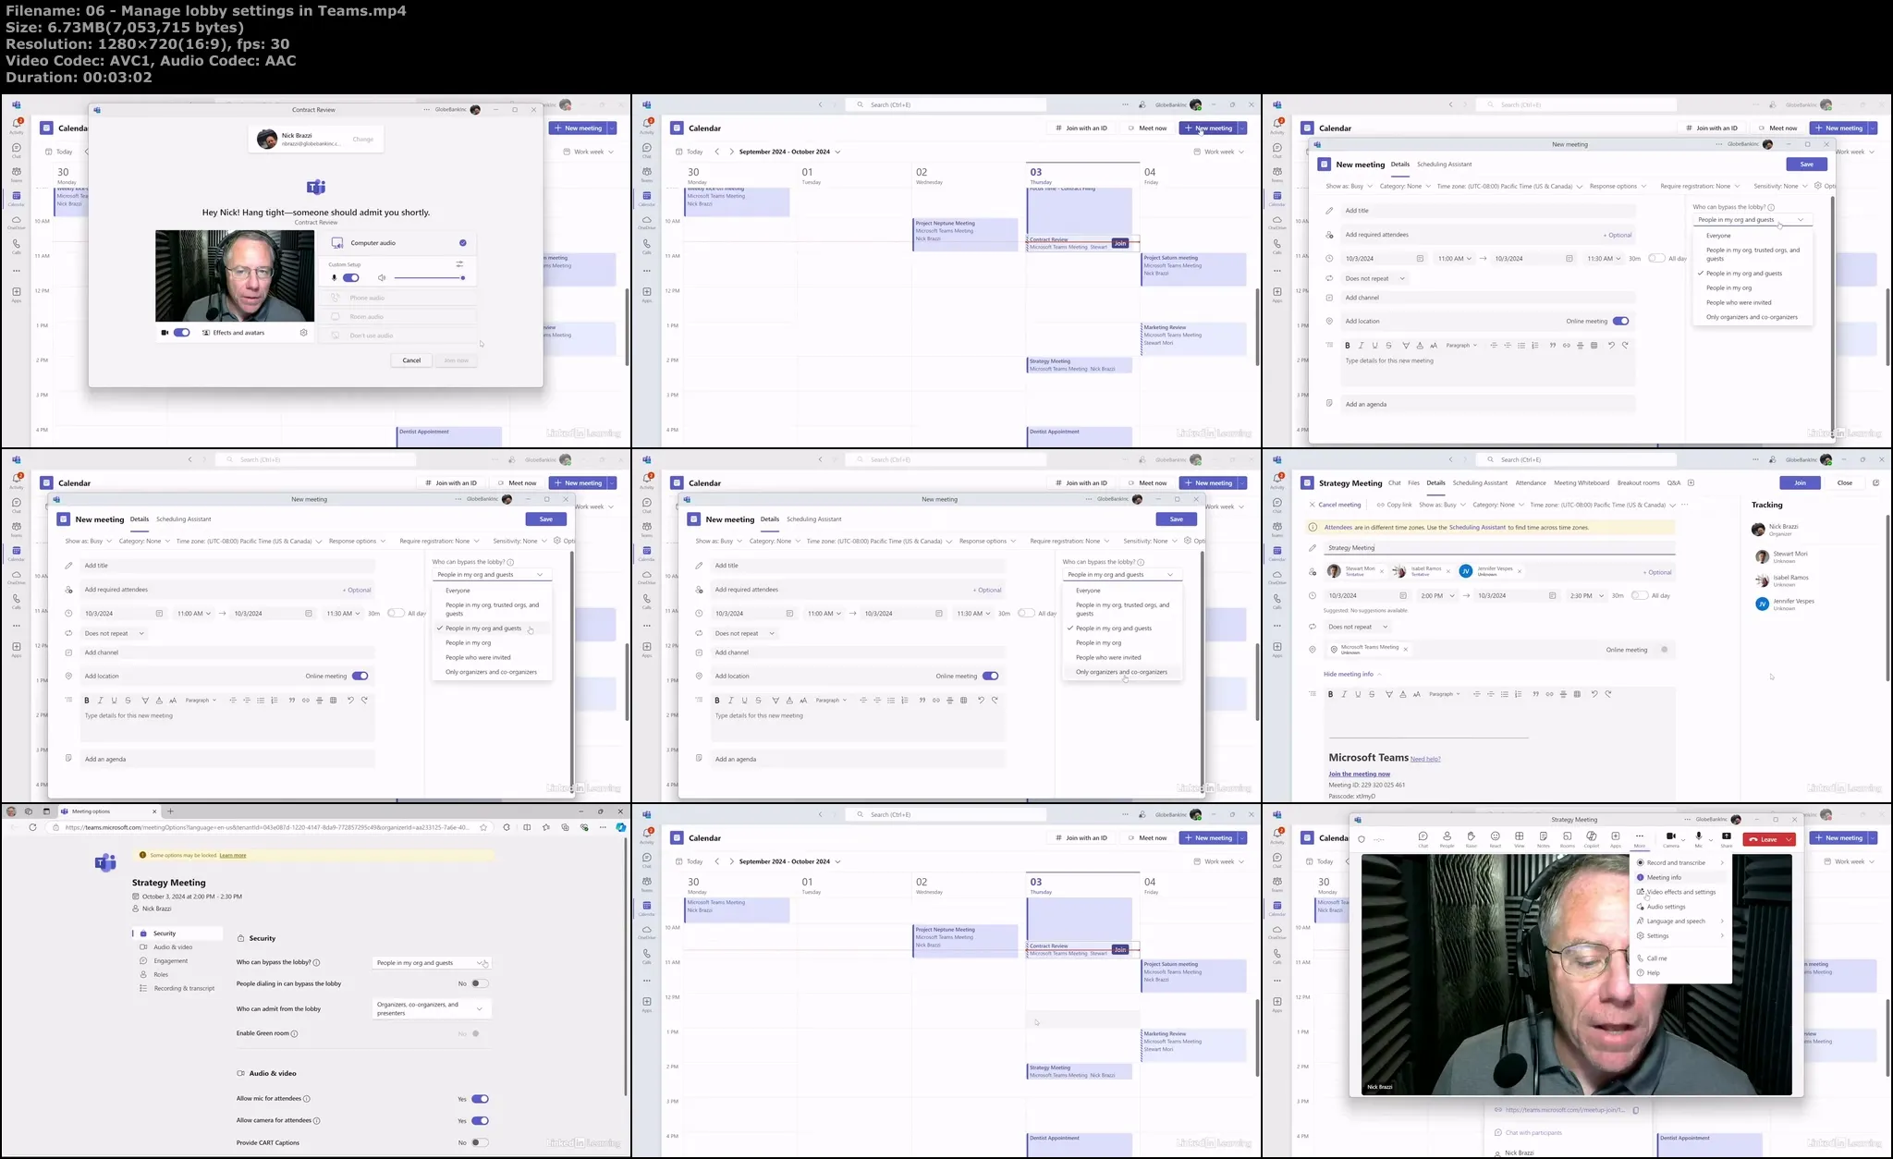Expand the arrow next to the red Leave button

tap(1789, 839)
